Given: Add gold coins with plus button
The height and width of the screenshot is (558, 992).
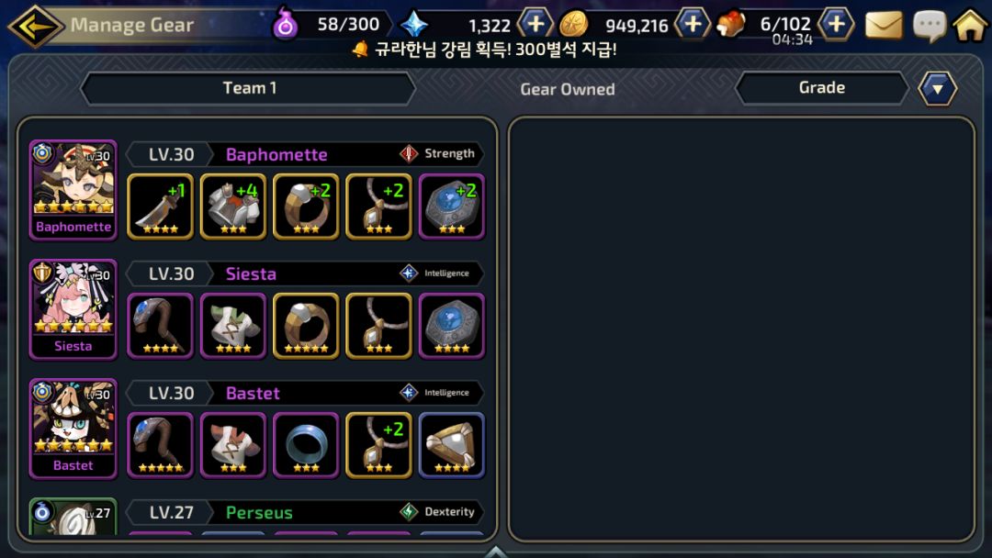Looking at the screenshot, I should tap(693, 24).
